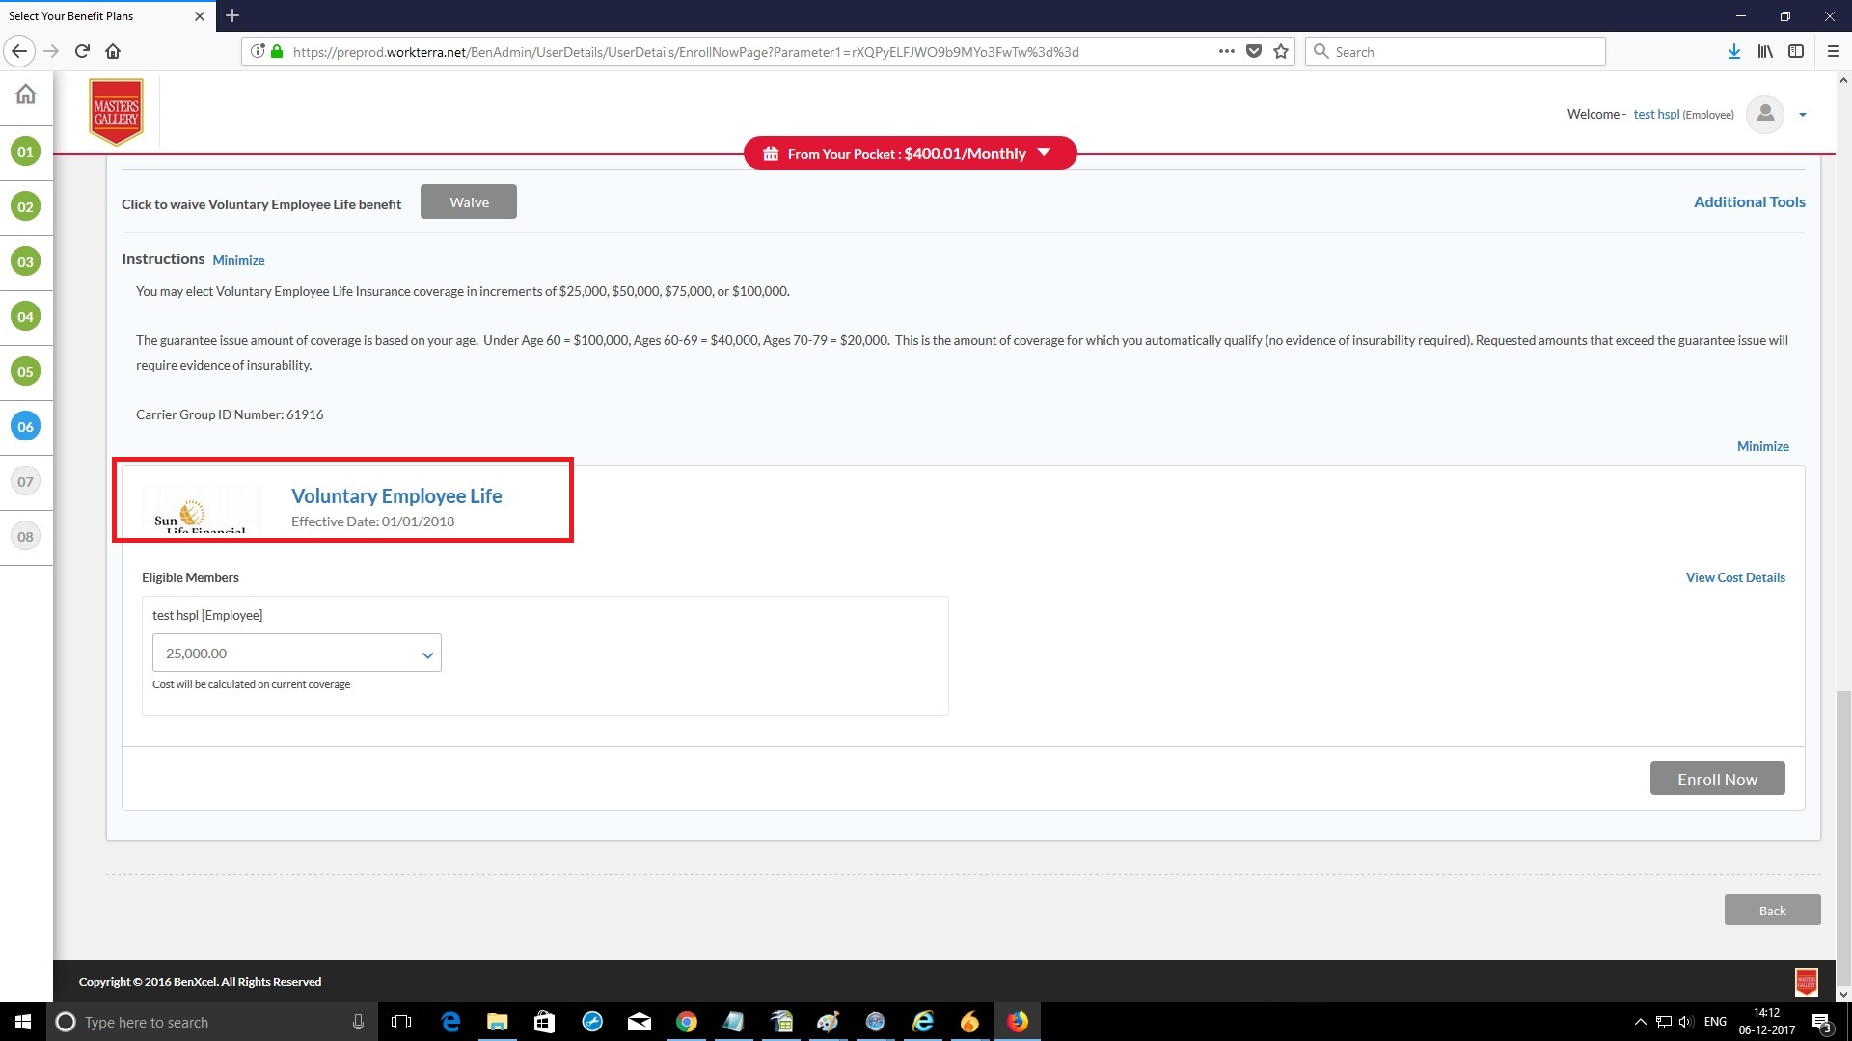Minimize the Instructions section

(238, 260)
